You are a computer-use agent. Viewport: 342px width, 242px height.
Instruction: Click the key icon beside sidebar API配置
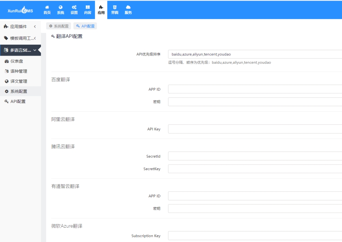pos(6,101)
